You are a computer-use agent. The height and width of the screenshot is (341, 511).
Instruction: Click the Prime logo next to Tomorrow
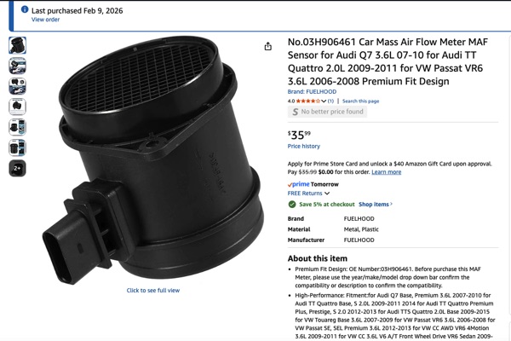pos(298,184)
